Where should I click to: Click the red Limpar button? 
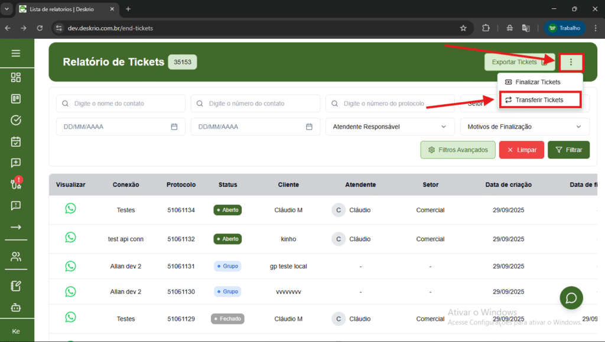(521, 150)
